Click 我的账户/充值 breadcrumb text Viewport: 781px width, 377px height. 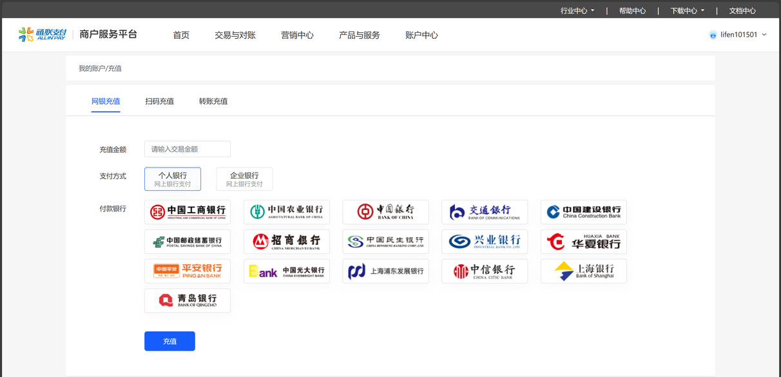coord(100,68)
